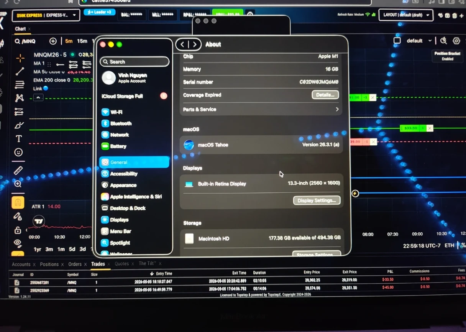Close the $33.50 position line via X

coord(430,128)
